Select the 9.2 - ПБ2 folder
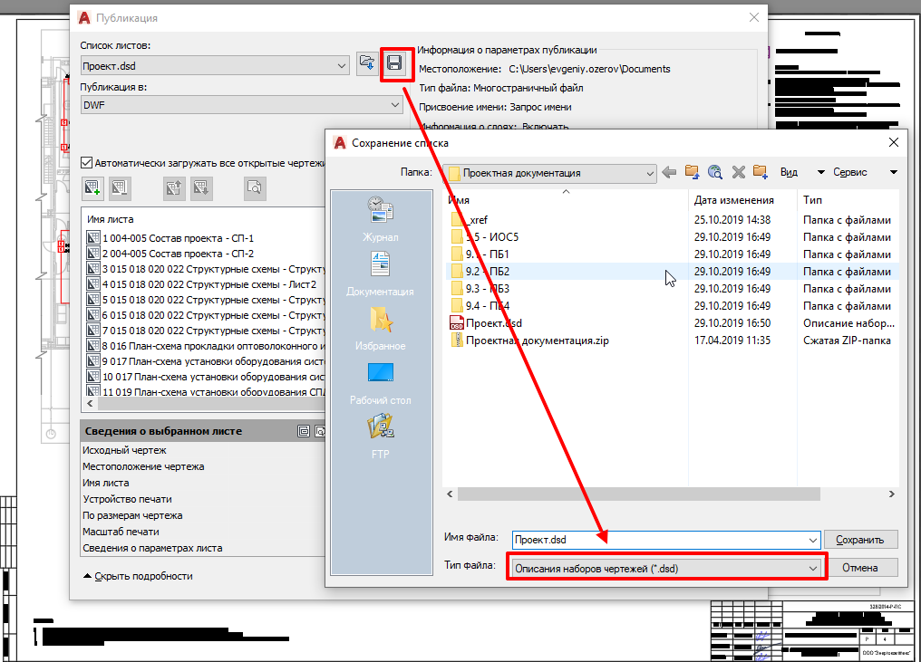The height and width of the screenshot is (662, 921). click(x=480, y=272)
